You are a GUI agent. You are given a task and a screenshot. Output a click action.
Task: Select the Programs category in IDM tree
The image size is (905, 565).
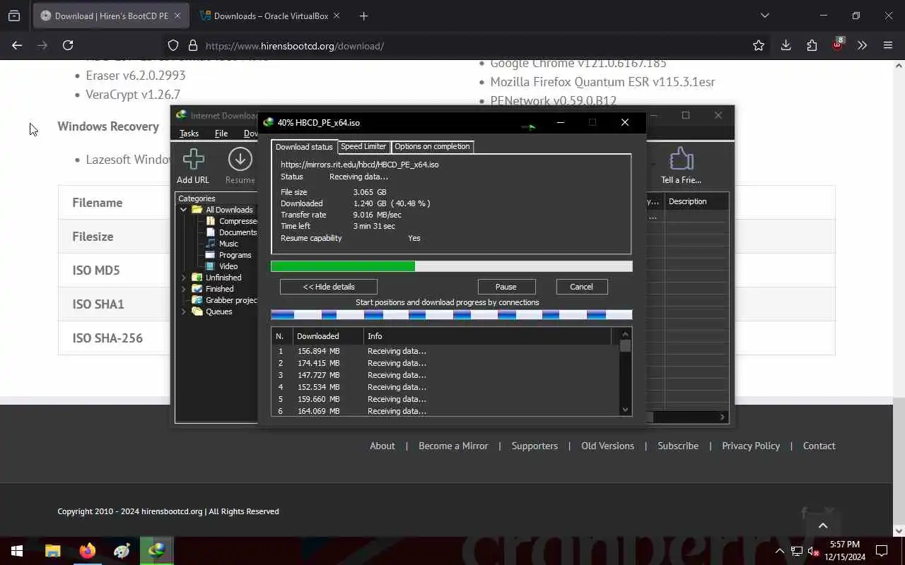pyautogui.click(x=235, y=255)
